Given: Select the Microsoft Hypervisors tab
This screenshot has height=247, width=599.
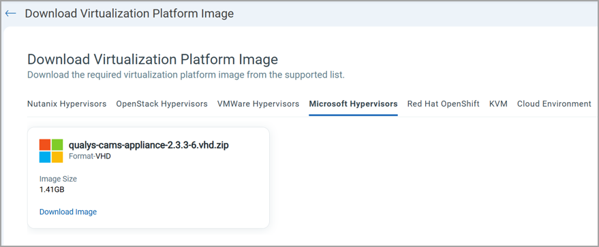Looking at the screenshot, I should click(x=354, y=103).
